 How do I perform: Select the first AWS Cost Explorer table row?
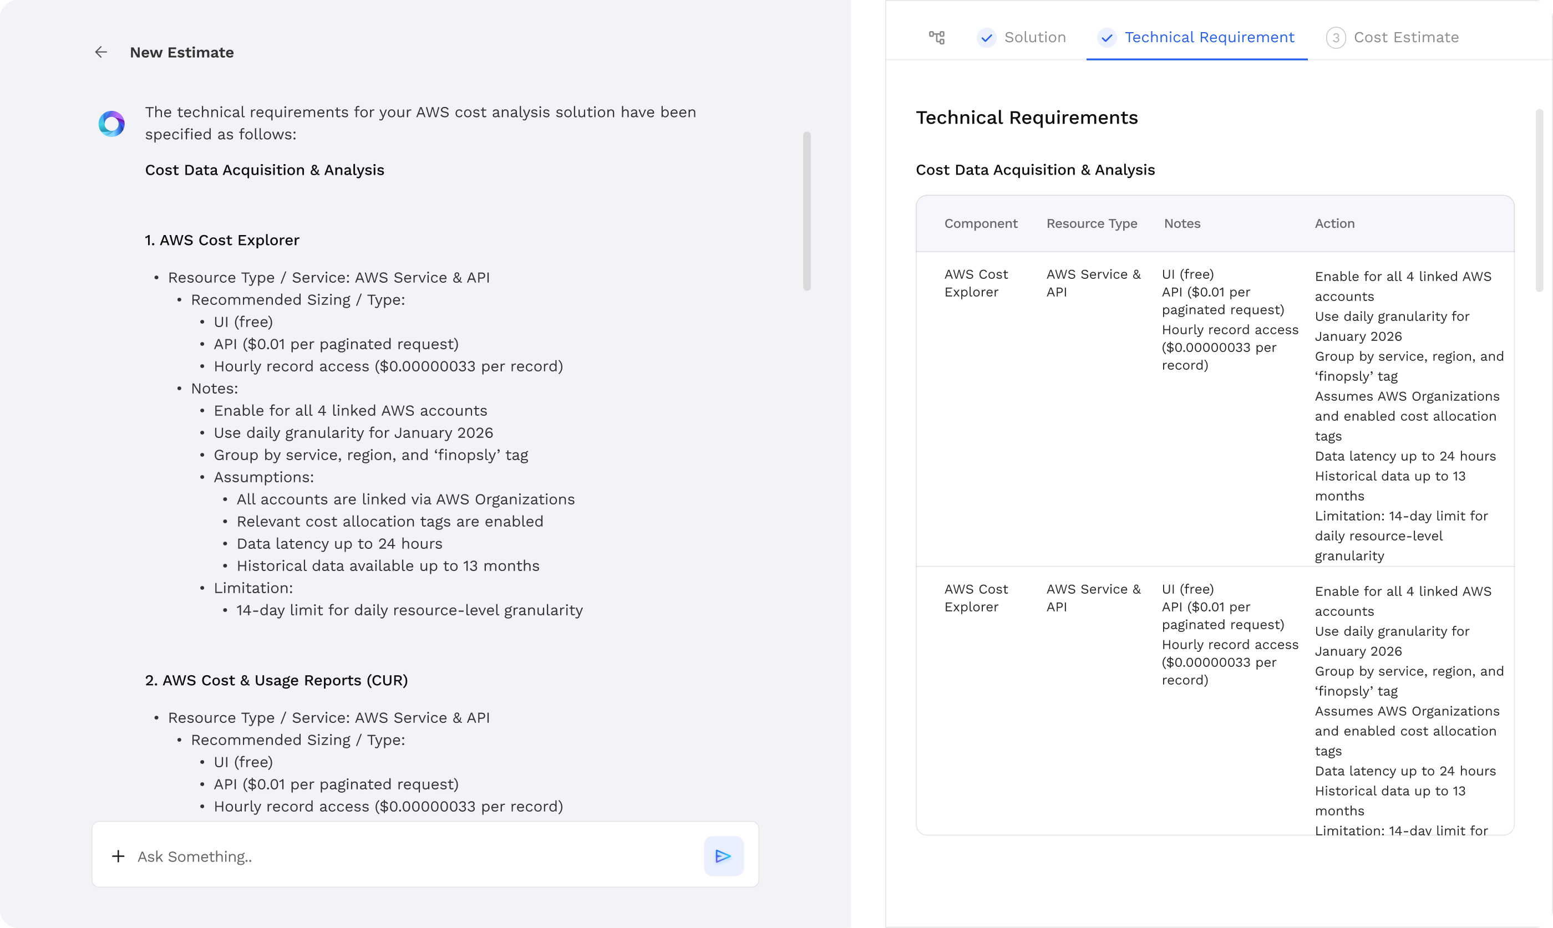click(x=976, y=283)
